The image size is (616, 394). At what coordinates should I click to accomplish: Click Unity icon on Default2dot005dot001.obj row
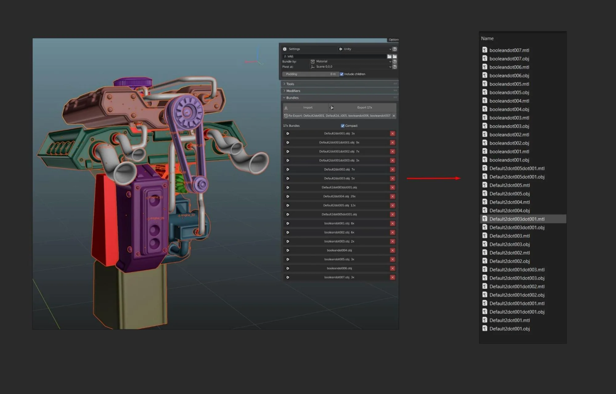tap(288, 214)
